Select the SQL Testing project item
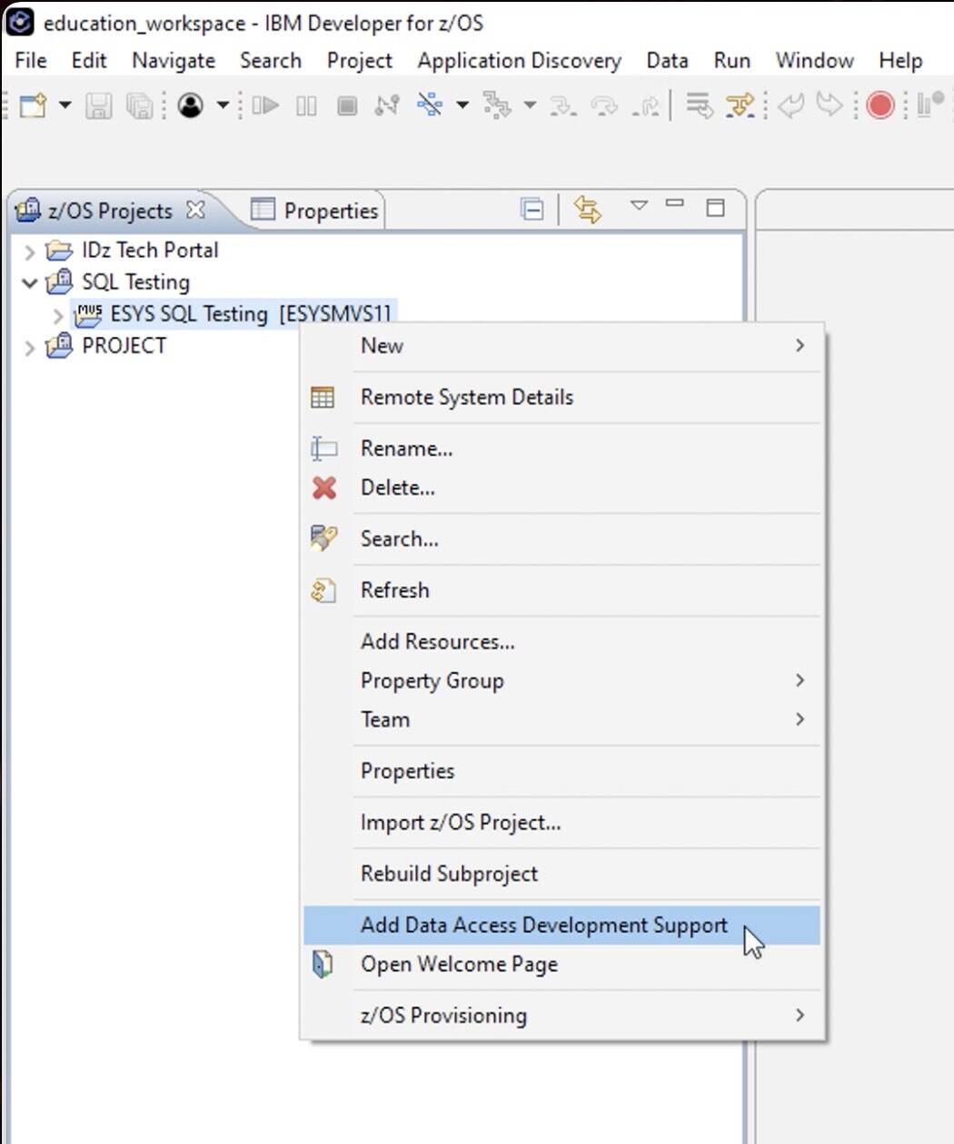Screen dimensions: 954x1144 click(135, 282)
